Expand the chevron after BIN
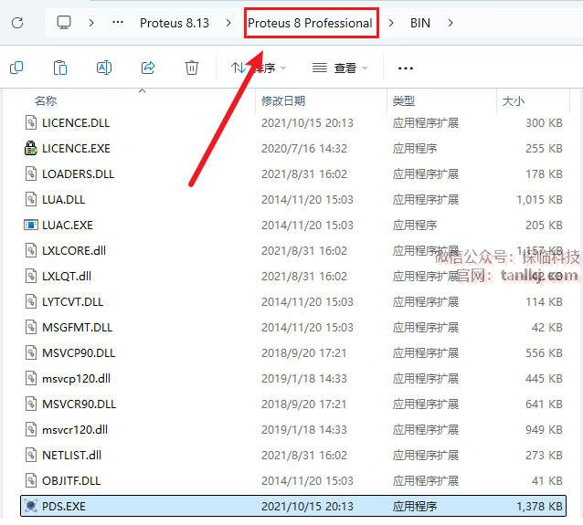The image size is (583, 525). (x=450, y=23)
